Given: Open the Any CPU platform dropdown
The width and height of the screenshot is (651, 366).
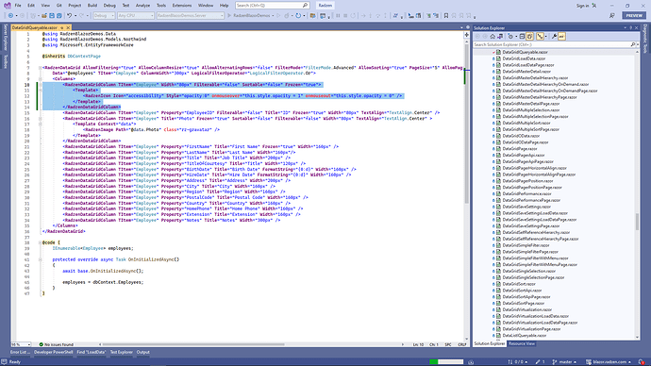Looking at the screenshot, I should (136, 15).
